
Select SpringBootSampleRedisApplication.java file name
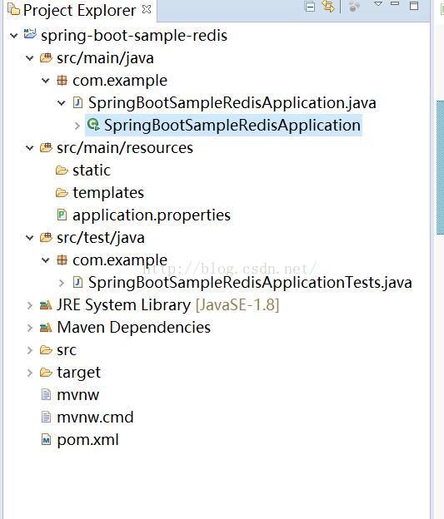(x=232, y=103)
